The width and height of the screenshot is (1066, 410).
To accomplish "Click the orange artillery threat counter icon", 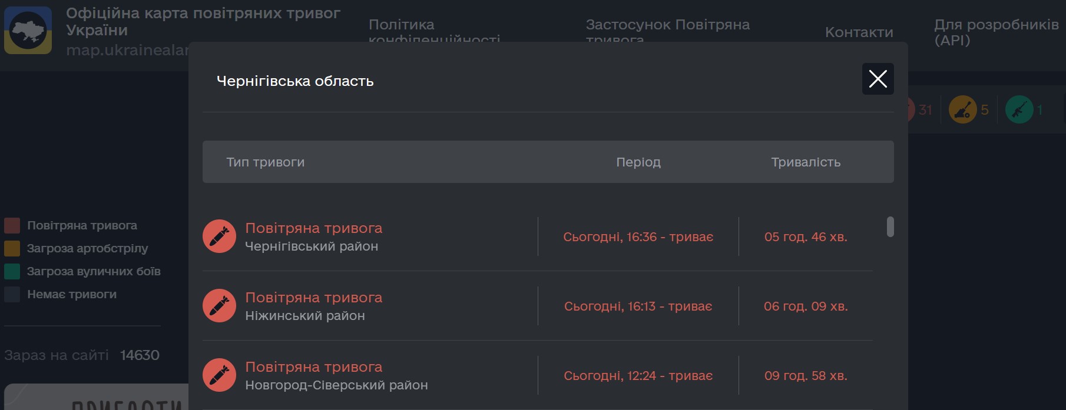I will [x=962, y=109].
